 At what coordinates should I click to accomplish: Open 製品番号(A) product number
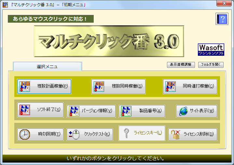(x=142, y=111)
